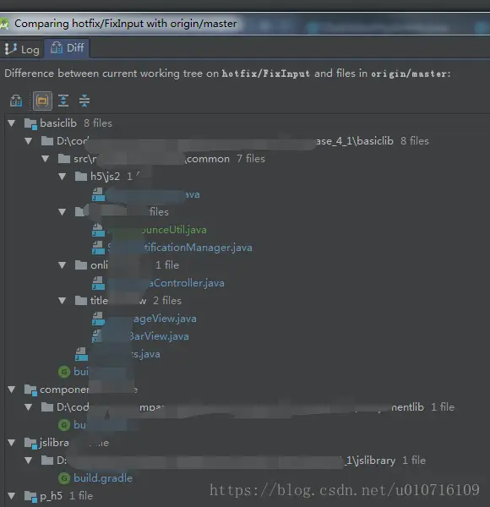Click the java file icon beside tificationManager.java
The image size is (490, 507).
coord(98,248)
